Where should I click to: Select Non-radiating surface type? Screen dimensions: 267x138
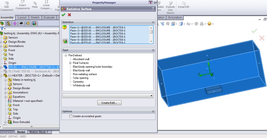coord(85,74)
